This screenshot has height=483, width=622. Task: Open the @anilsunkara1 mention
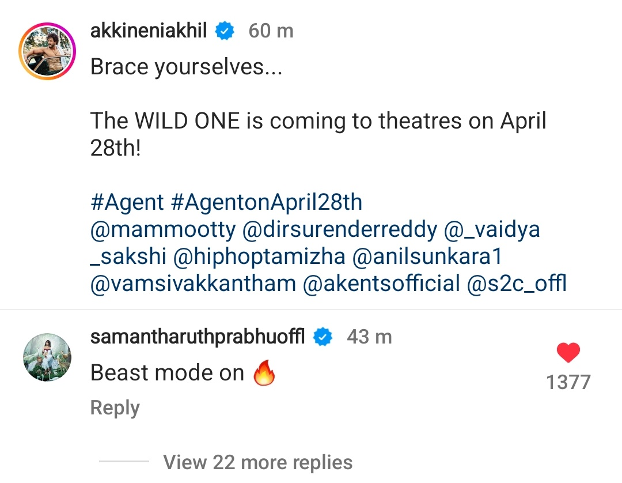tap(431, 257)
